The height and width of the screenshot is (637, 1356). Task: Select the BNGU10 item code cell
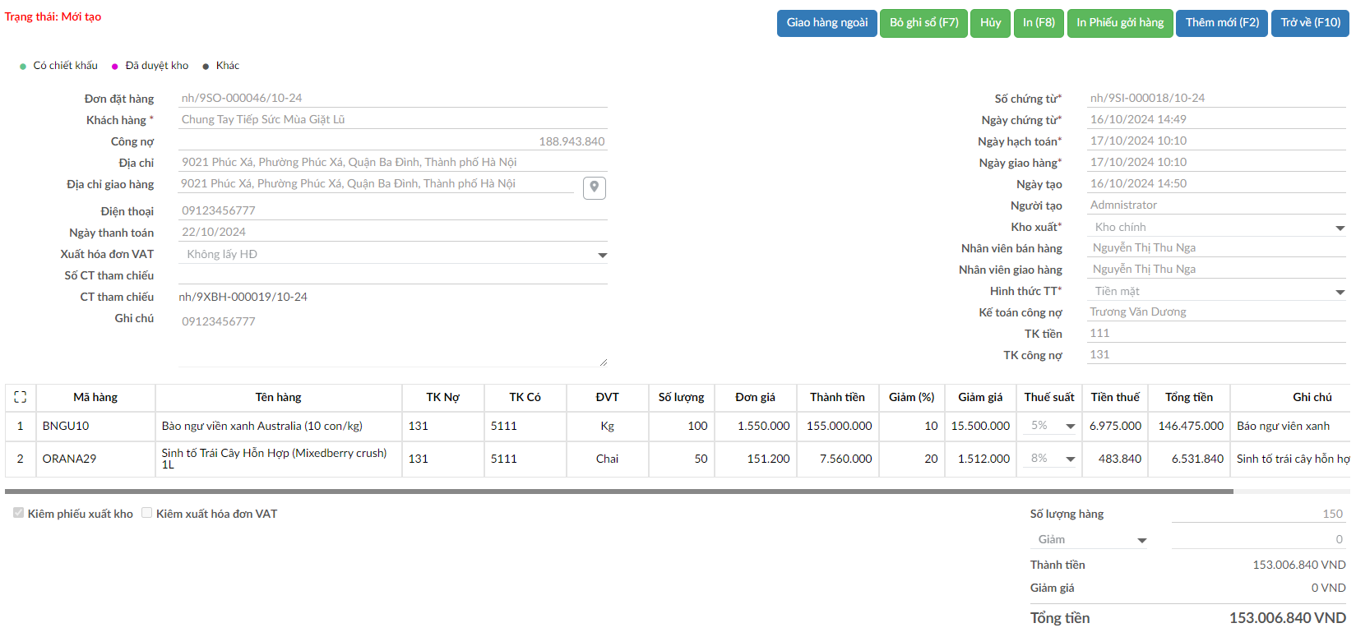[95, 426]
